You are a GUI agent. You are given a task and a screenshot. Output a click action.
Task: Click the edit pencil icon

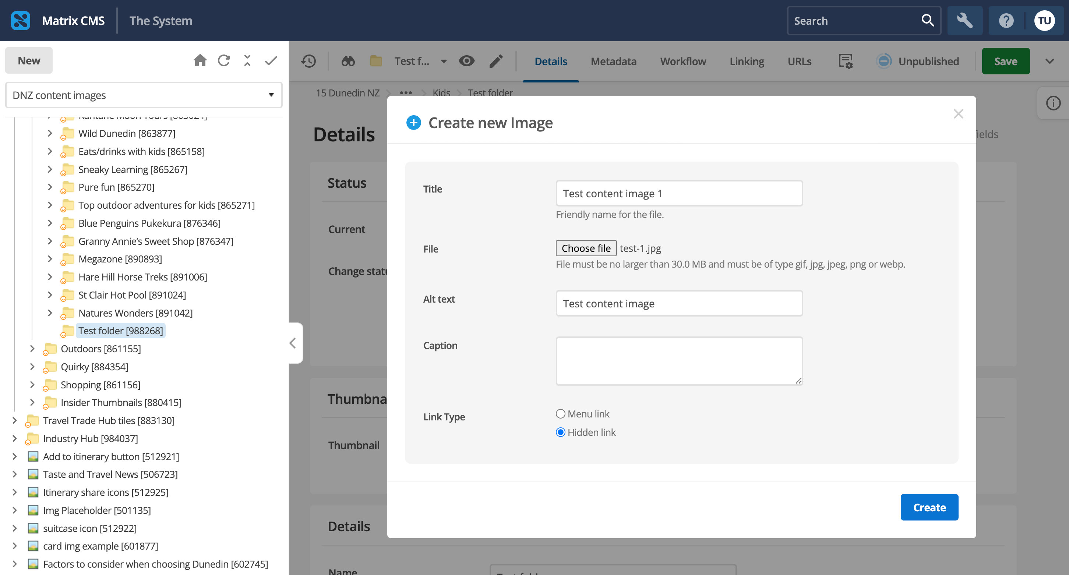(496, 61)
